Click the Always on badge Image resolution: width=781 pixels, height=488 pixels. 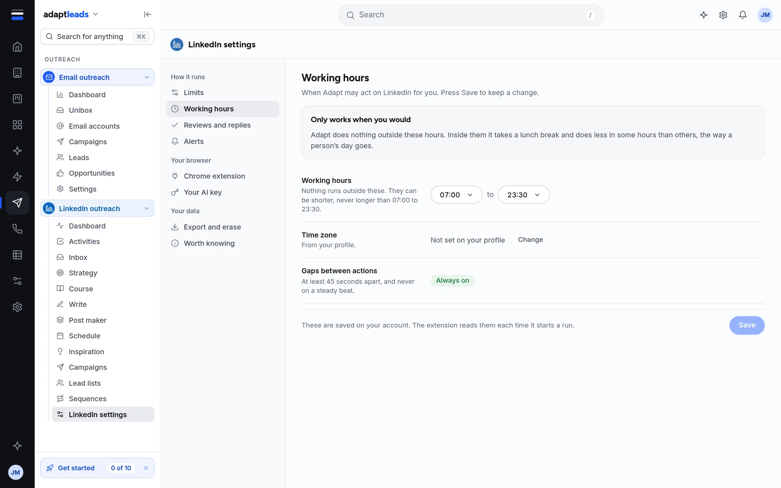pos(452,281)
